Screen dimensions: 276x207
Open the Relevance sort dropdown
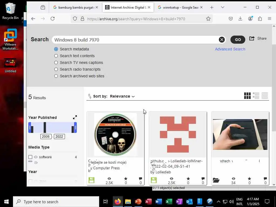pos(122,96)
